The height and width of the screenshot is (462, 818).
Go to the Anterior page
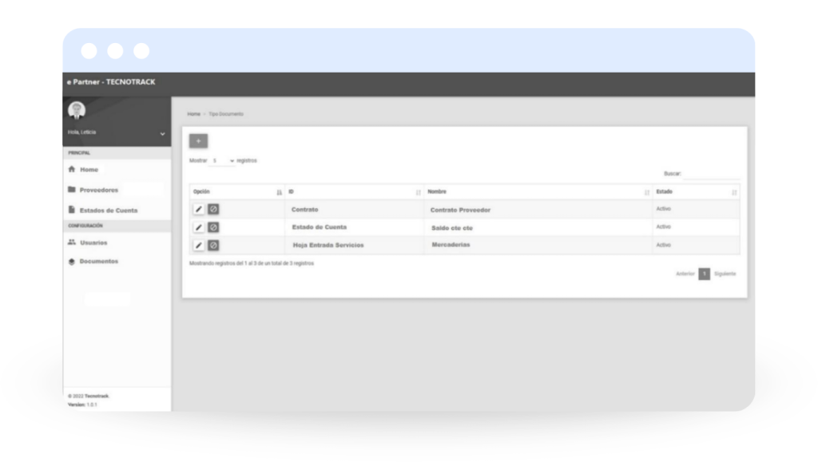[x=685, y=274]
